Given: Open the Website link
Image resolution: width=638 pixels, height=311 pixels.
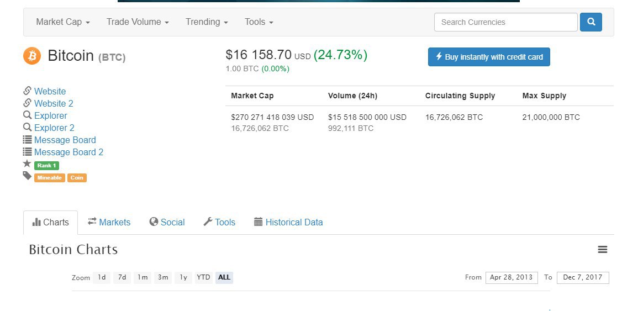Looking at the screenshot, I should pos(50,91).
